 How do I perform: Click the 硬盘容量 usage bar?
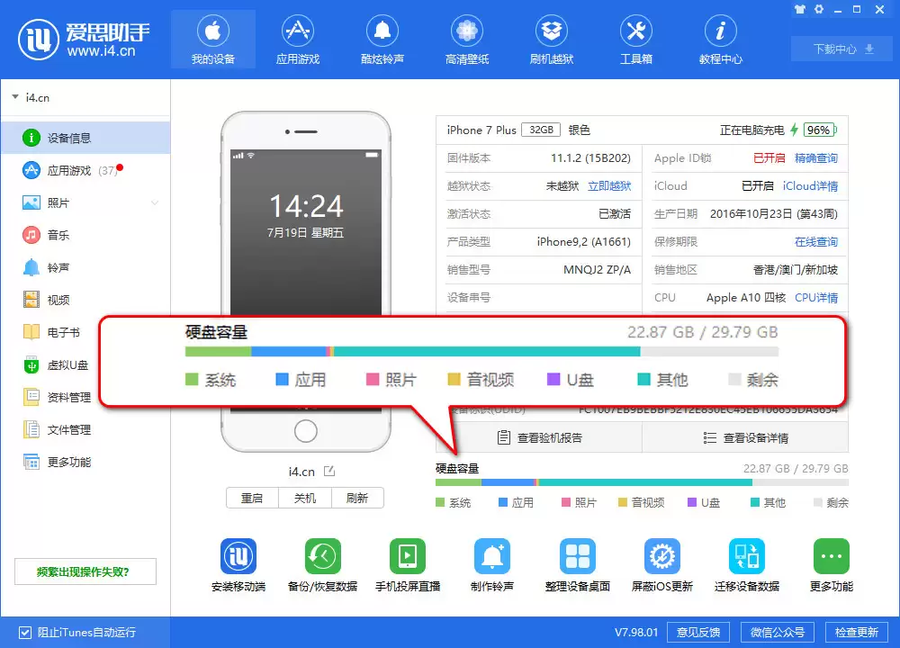[642, 482]
